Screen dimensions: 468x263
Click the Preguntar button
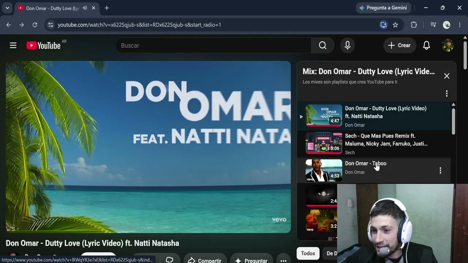(252, 260)
